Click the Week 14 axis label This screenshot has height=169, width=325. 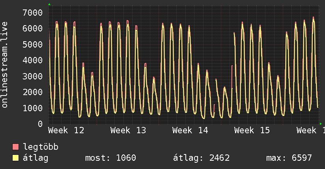point(190,130)
